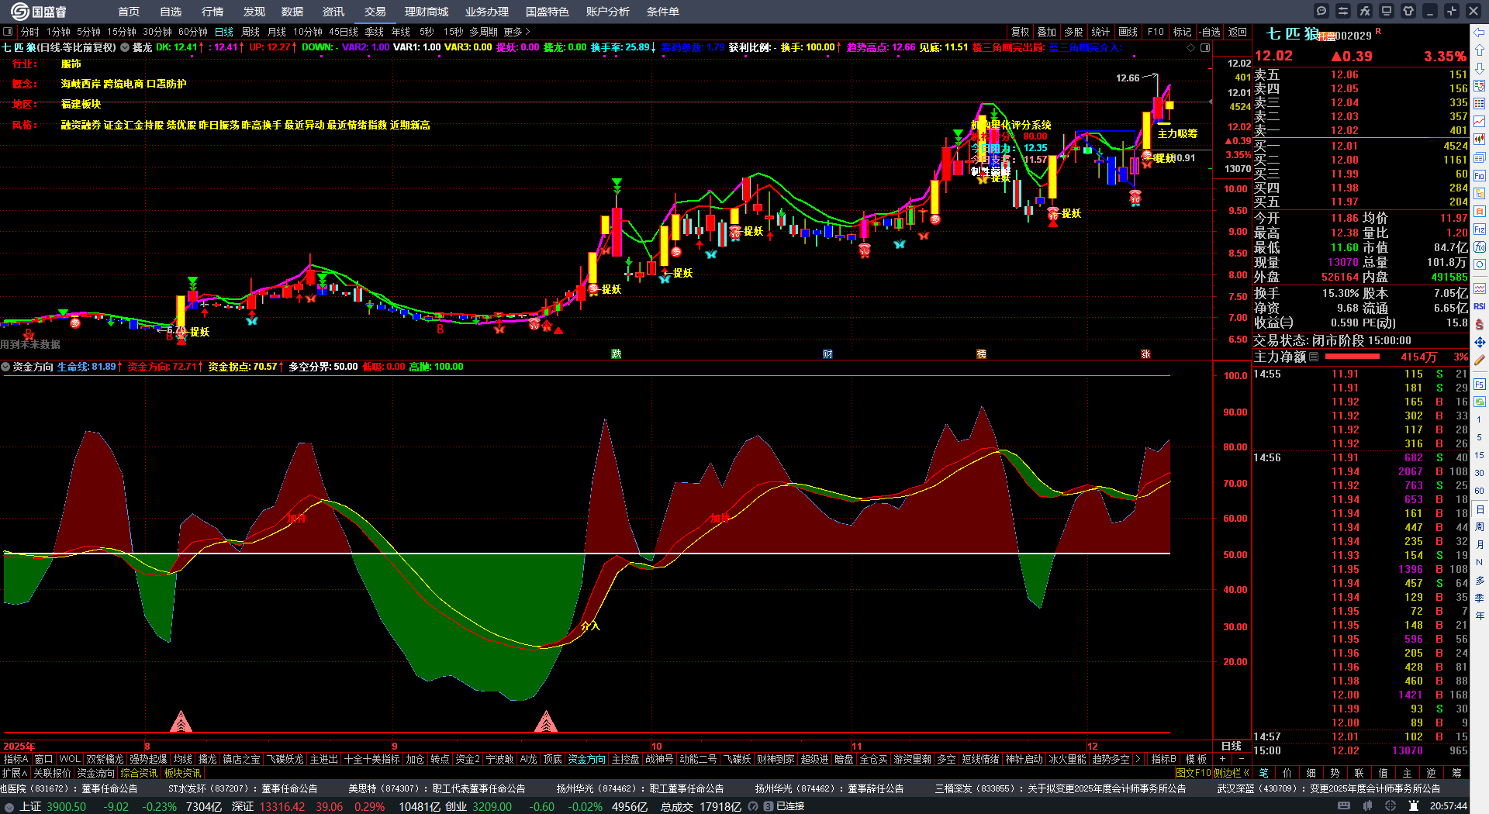
Task: Click the chart timeline marker for month 10
Action: 656,746
